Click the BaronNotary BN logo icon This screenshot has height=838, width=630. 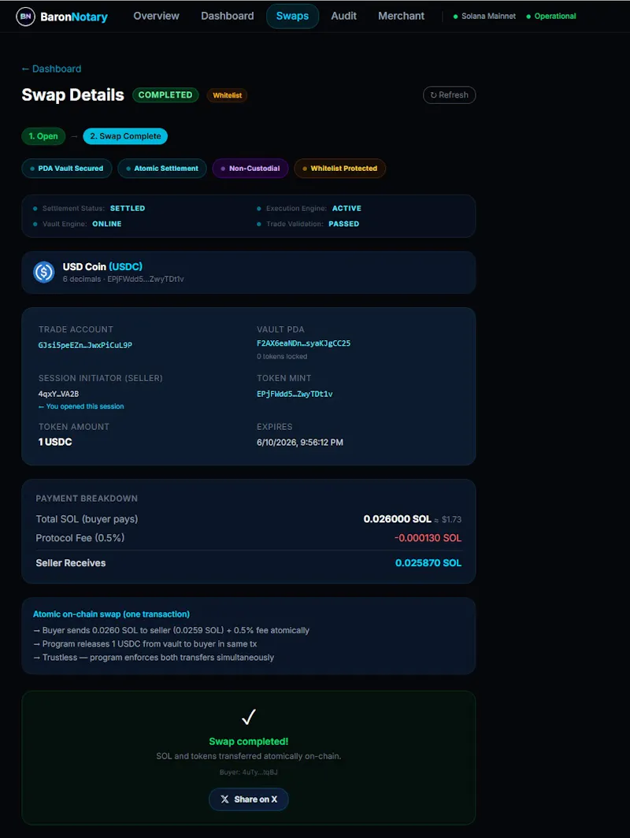(x=25, y=17)
